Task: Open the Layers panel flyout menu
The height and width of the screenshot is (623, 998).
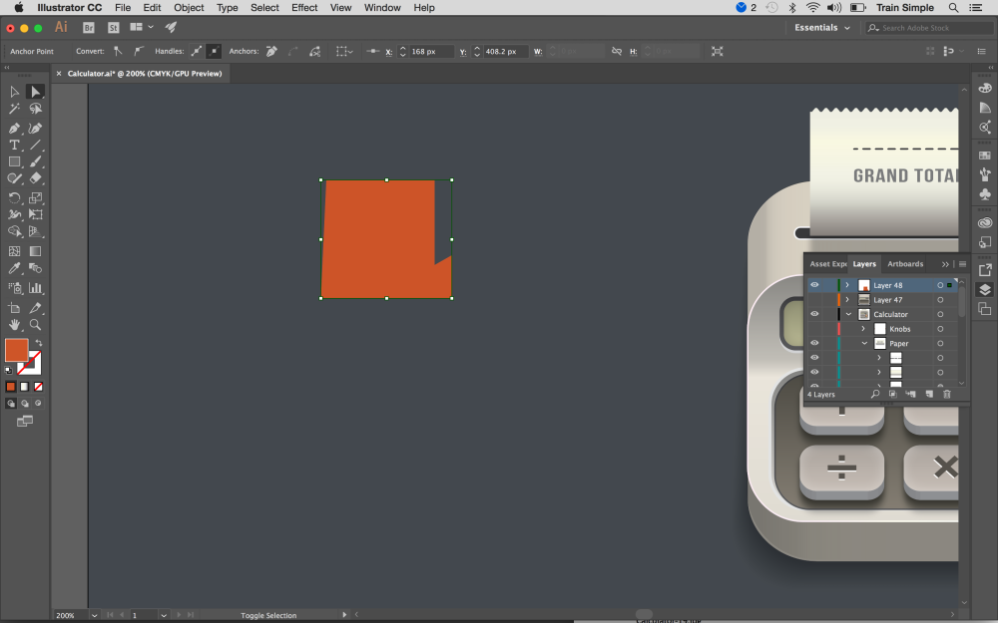Action: (962, 264)
